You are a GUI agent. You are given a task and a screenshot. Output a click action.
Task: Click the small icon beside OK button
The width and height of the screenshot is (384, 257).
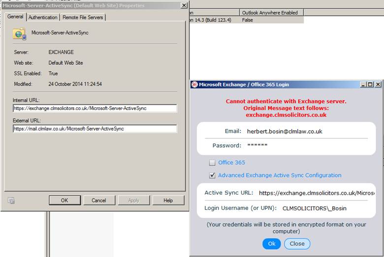pyautogui.click(x=11, y=200)
